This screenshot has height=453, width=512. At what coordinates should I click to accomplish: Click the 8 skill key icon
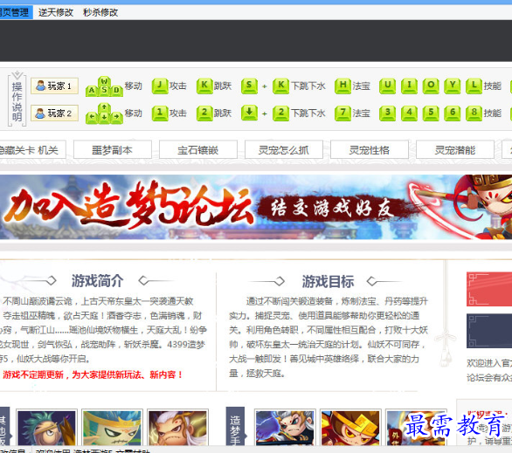tap(474, 113)
